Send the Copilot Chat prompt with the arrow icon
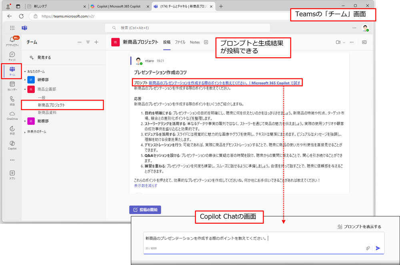This screenshot has height=265, width=400. [x=378, y=248]
